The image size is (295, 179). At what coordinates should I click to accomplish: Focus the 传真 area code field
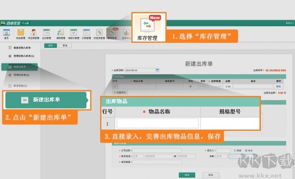[222, 156]
